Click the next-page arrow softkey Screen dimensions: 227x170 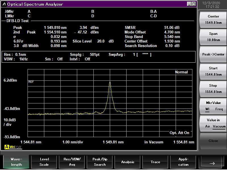click(212, 163)
